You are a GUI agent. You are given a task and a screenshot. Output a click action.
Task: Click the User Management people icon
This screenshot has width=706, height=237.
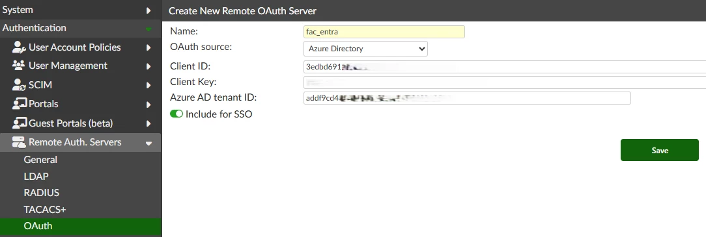[x=18, y=66]
